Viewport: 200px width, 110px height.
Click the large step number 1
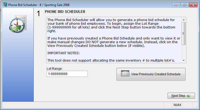click(x=38, y=14)
